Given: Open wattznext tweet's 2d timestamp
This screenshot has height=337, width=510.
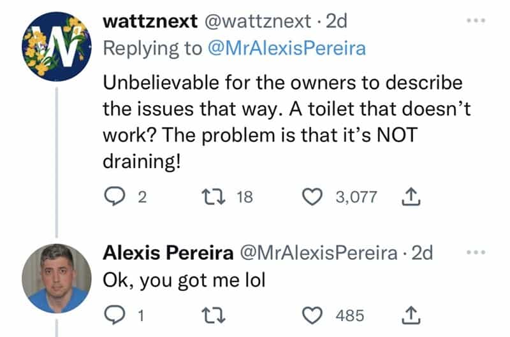Looking at the screenshot, I should (335, 20).
